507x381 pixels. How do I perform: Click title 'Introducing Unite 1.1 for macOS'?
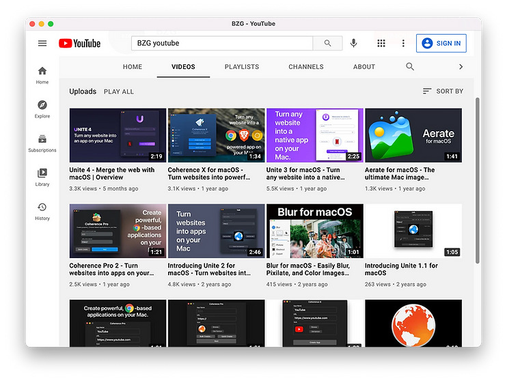(x=401, y=269)
